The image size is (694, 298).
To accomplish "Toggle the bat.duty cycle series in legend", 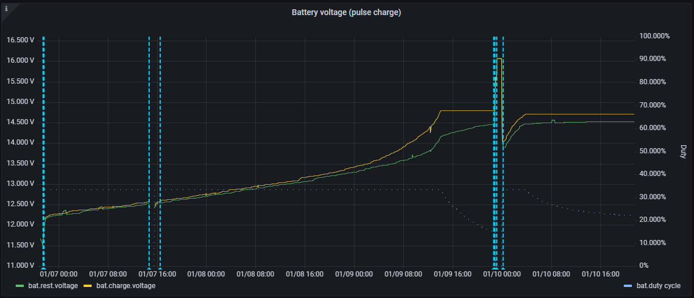I will 658,286.
